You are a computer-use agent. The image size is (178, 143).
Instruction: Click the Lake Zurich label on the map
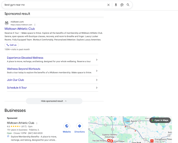pos(131,121)
